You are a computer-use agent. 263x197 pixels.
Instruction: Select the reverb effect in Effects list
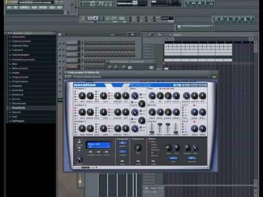click(x=153, y=144)
